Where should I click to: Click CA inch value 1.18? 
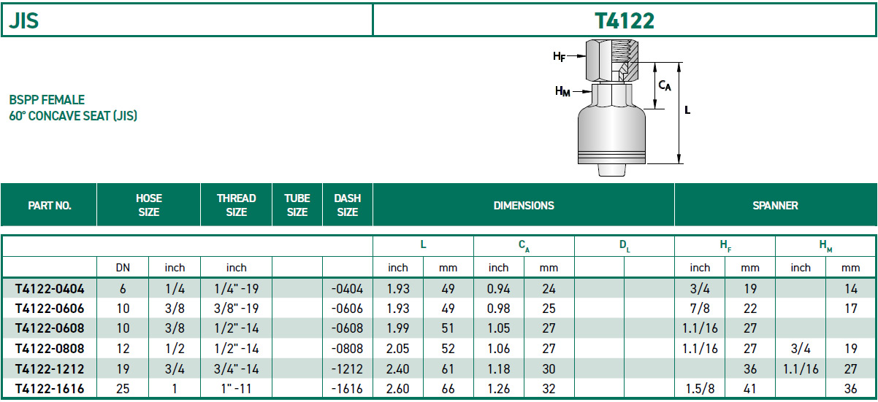(x=499, y=368)
